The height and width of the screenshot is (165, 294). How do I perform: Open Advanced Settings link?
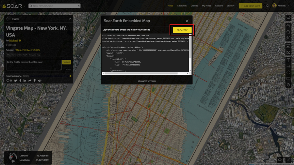[x=147, y=81]
